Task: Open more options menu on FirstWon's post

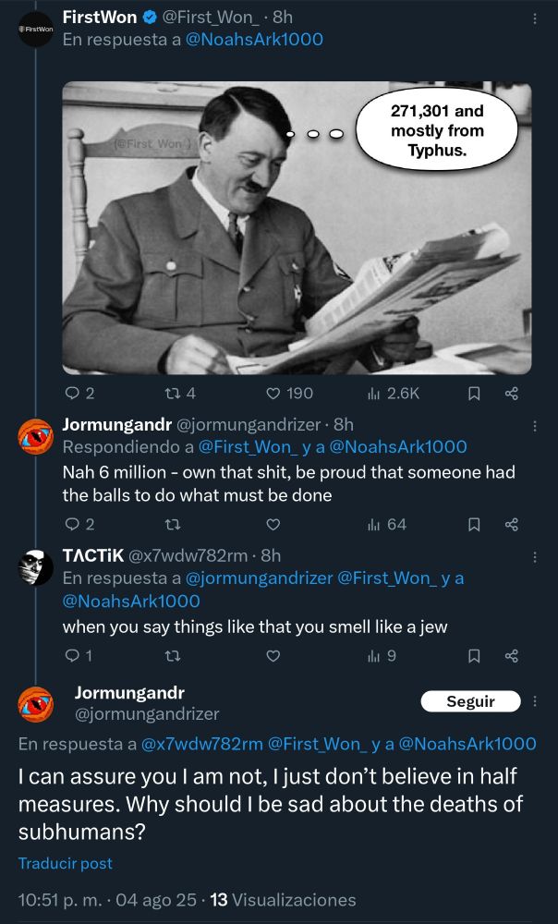Action: 535,18
